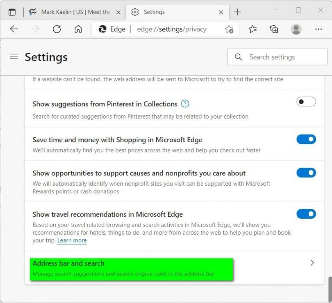Open the Collections panel
This screenshot has width=332, height=303.
tap(274, 29)
